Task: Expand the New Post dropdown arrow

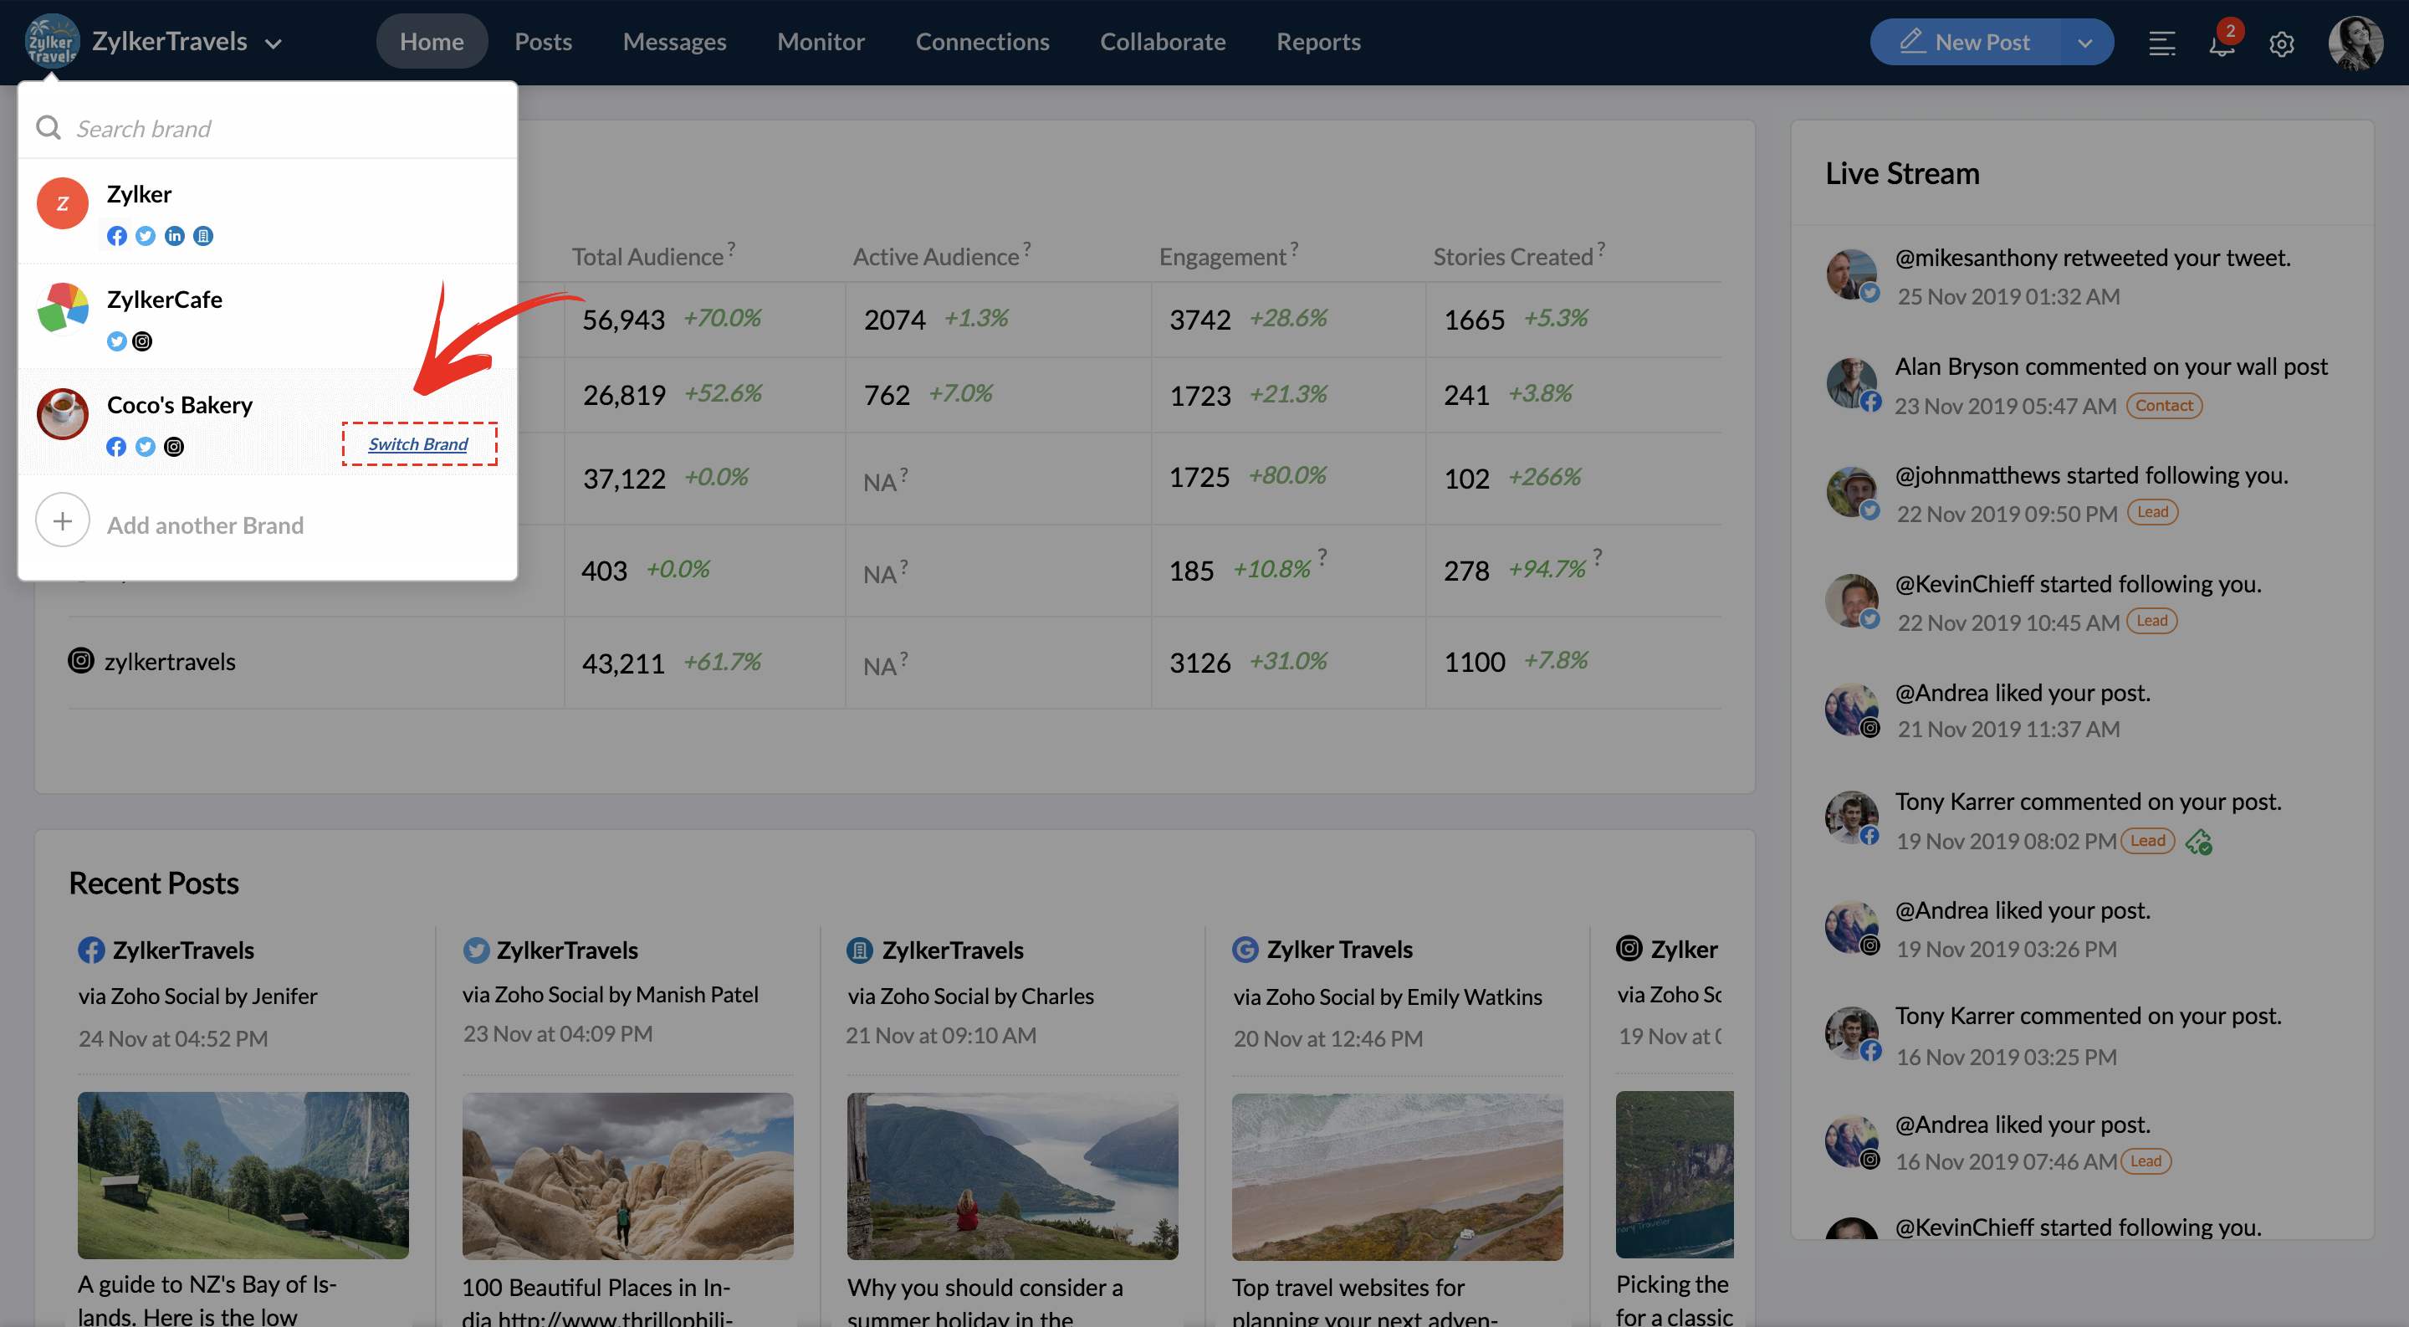Action: point(2084,43)
